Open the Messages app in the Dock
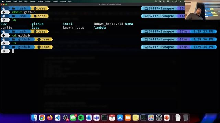The image size is (220, 123). [x=73, y=118]
